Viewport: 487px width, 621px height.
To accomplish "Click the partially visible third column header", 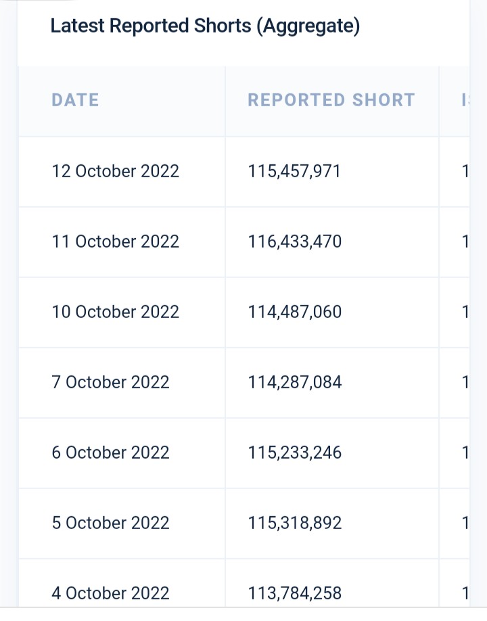I will click(465, 100).
